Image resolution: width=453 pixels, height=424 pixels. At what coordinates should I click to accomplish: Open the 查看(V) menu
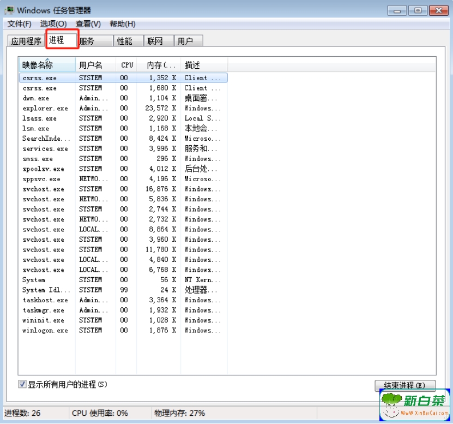click(x=88, y=23)
